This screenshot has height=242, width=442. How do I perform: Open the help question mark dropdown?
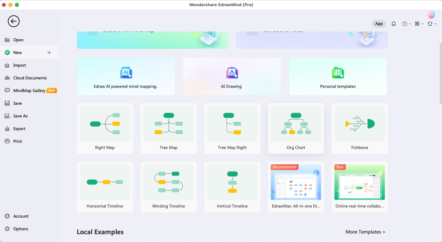point(407,24)
